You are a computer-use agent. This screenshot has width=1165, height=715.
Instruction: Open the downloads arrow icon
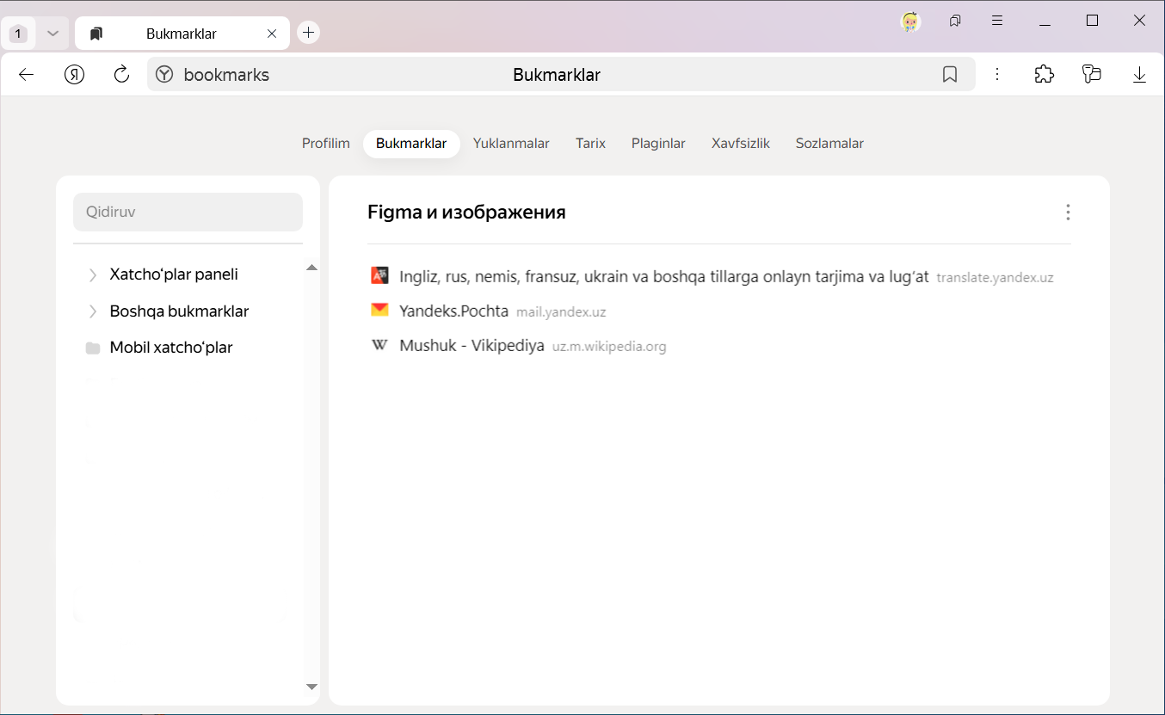coord(1139,75)
